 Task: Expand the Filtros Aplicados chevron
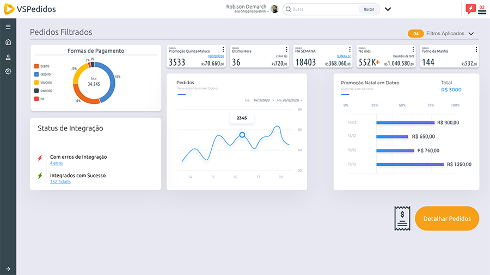471,34
